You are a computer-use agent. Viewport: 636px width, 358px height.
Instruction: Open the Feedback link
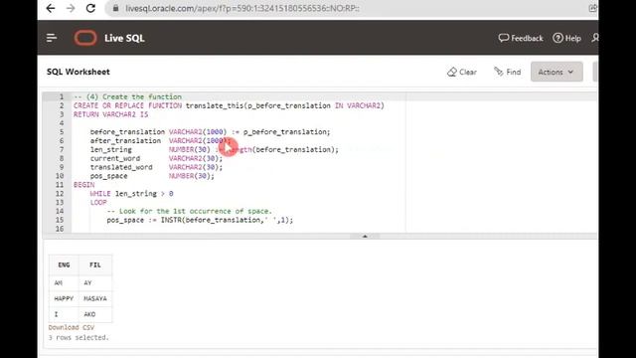point(521,38)
